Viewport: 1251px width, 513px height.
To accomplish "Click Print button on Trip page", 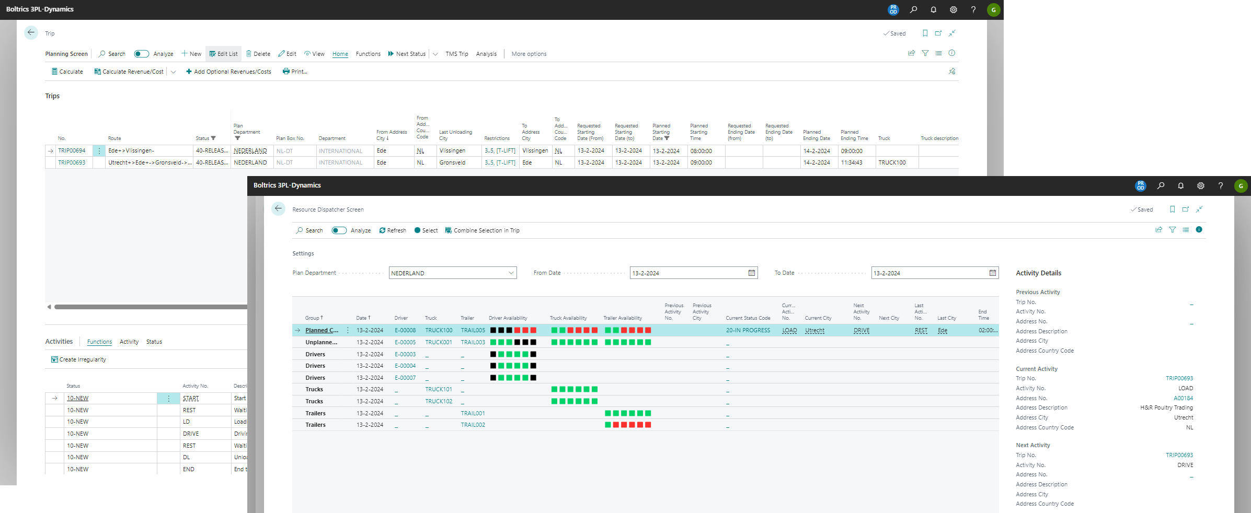I will point(295,72).
